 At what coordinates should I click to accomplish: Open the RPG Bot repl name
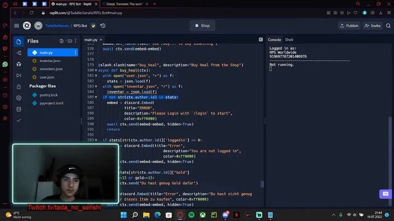click(x=80, y=26)
